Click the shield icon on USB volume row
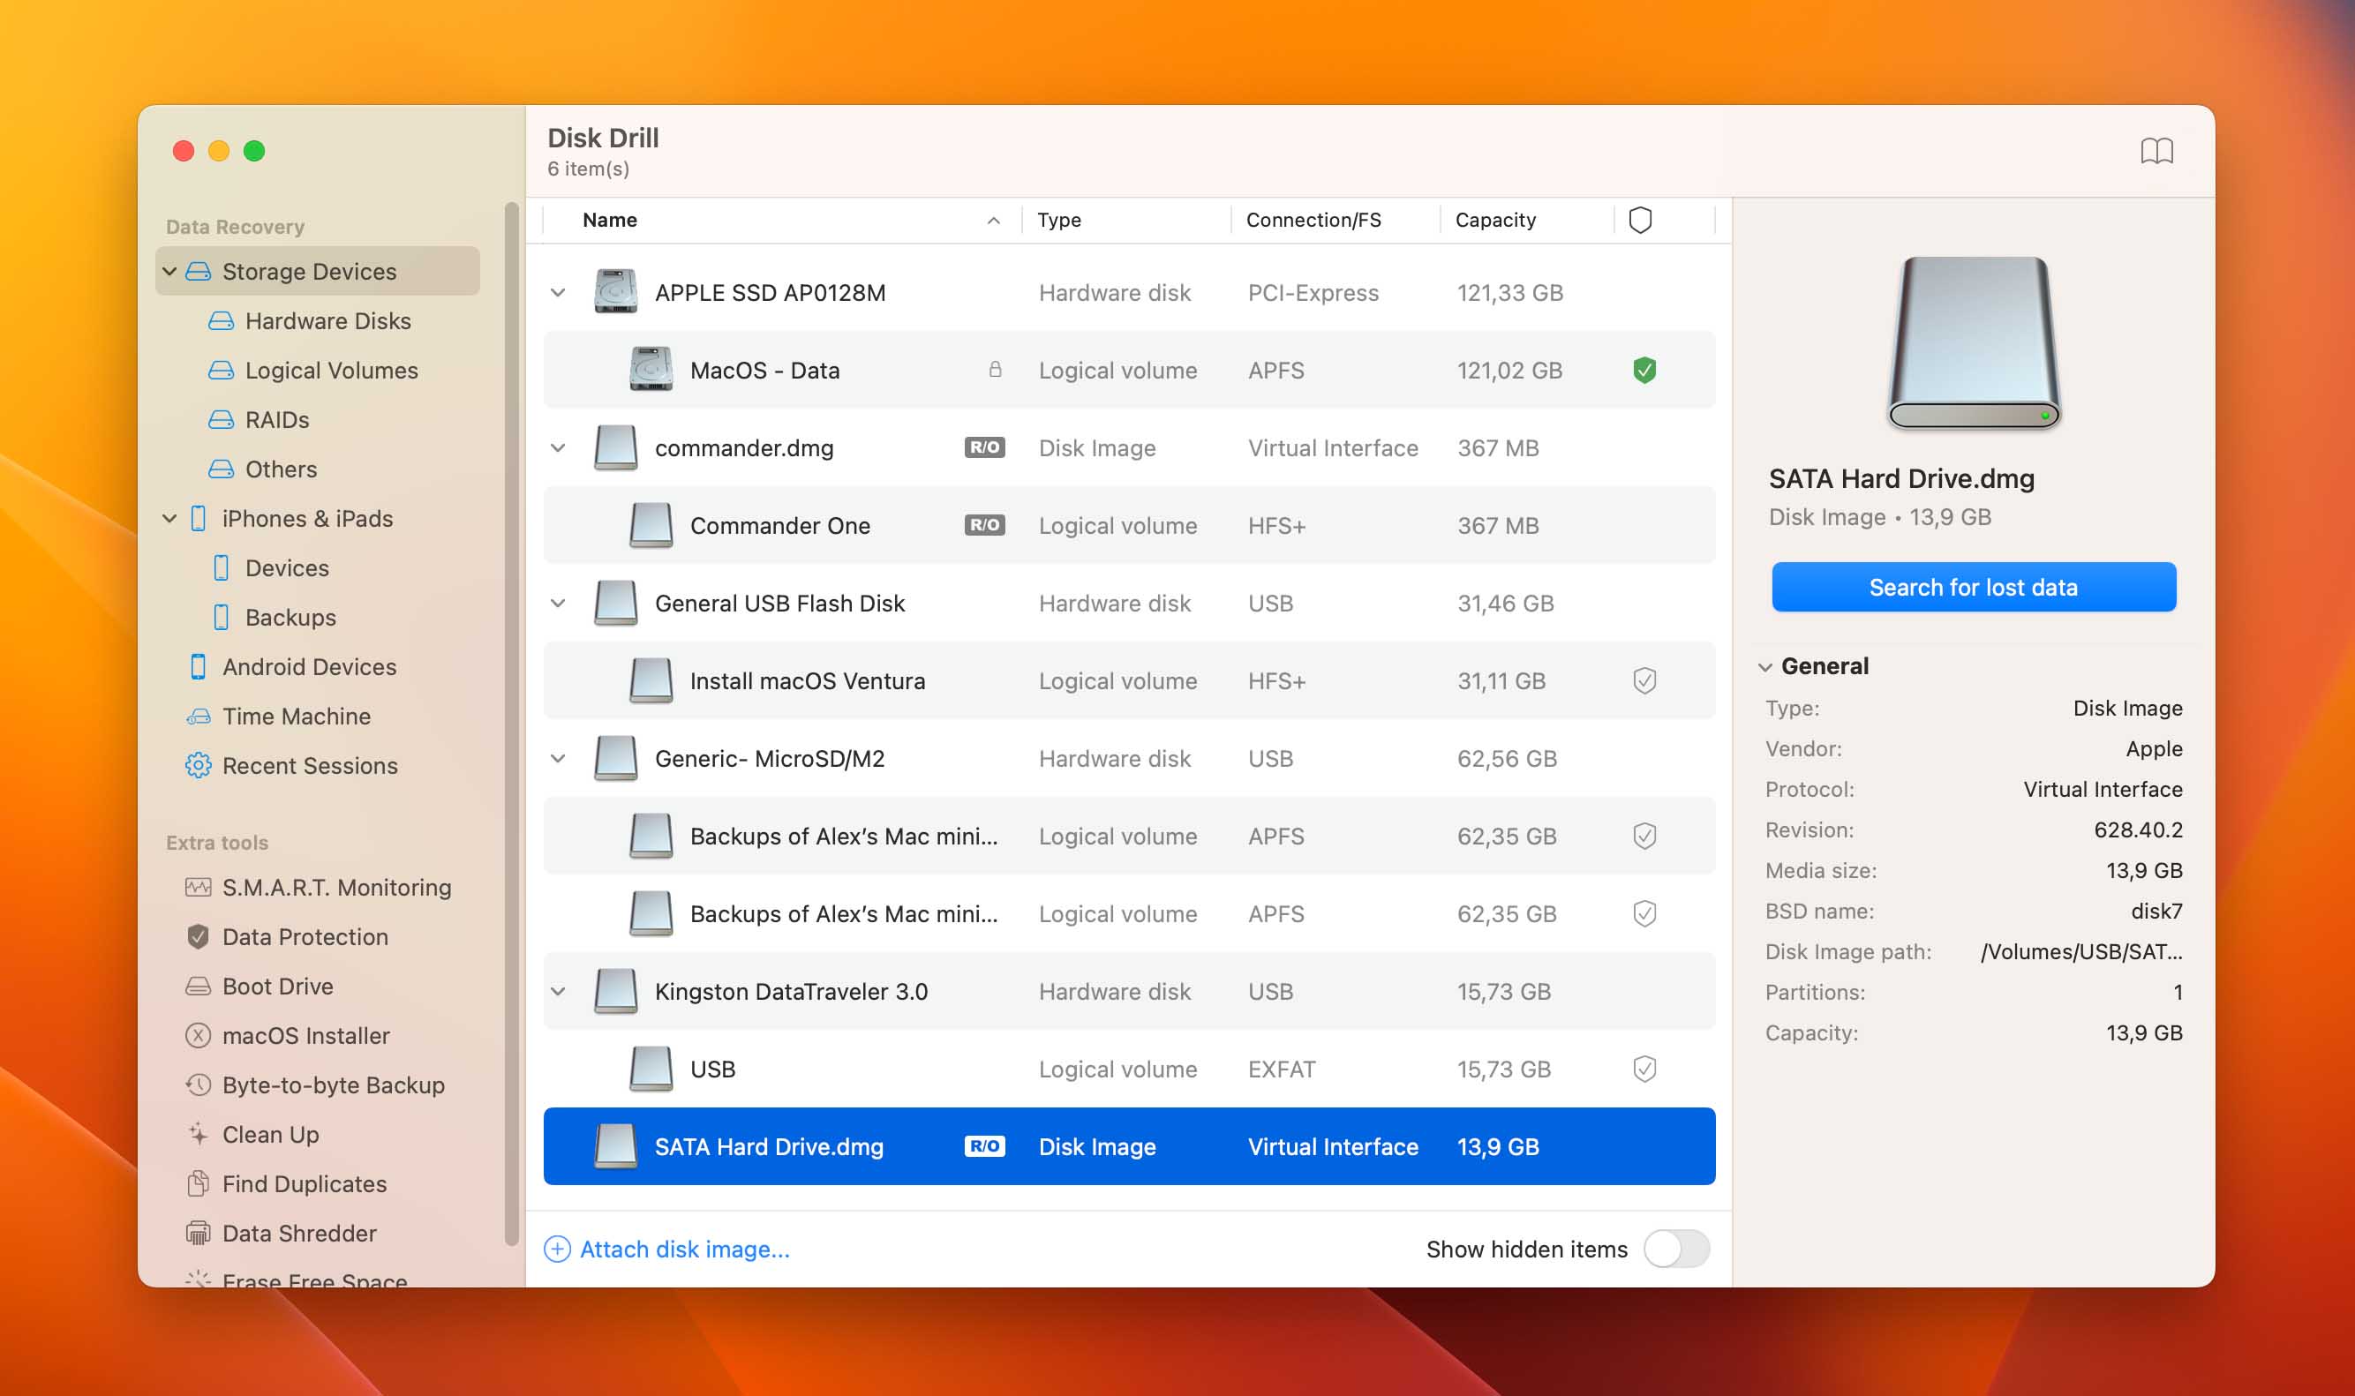 [x=1644, y=1070]
